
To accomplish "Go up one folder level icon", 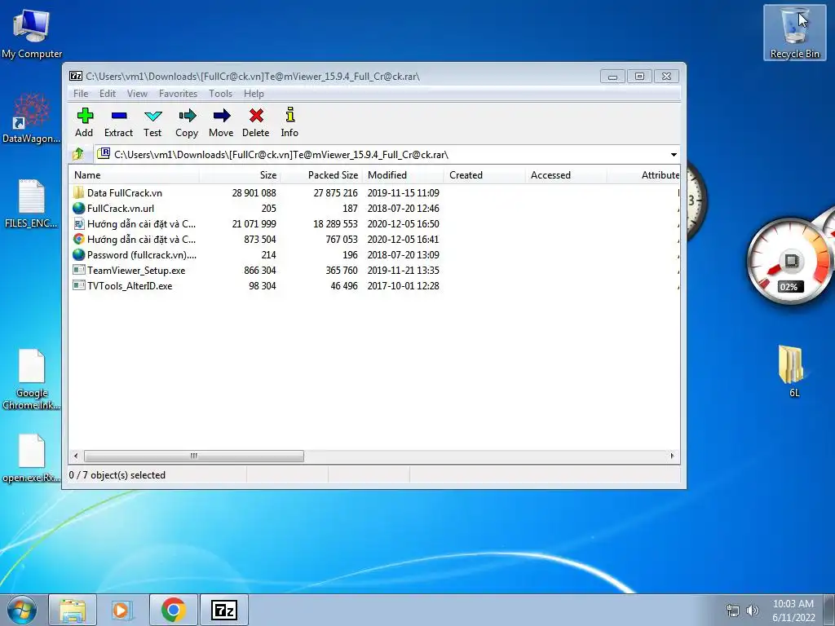I will click(x=78, y=154).
